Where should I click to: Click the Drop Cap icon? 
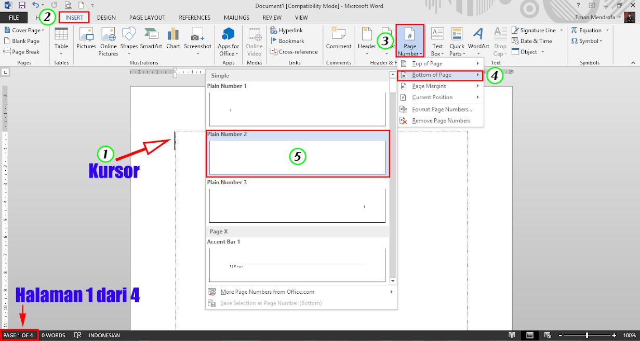pos(500,42)
